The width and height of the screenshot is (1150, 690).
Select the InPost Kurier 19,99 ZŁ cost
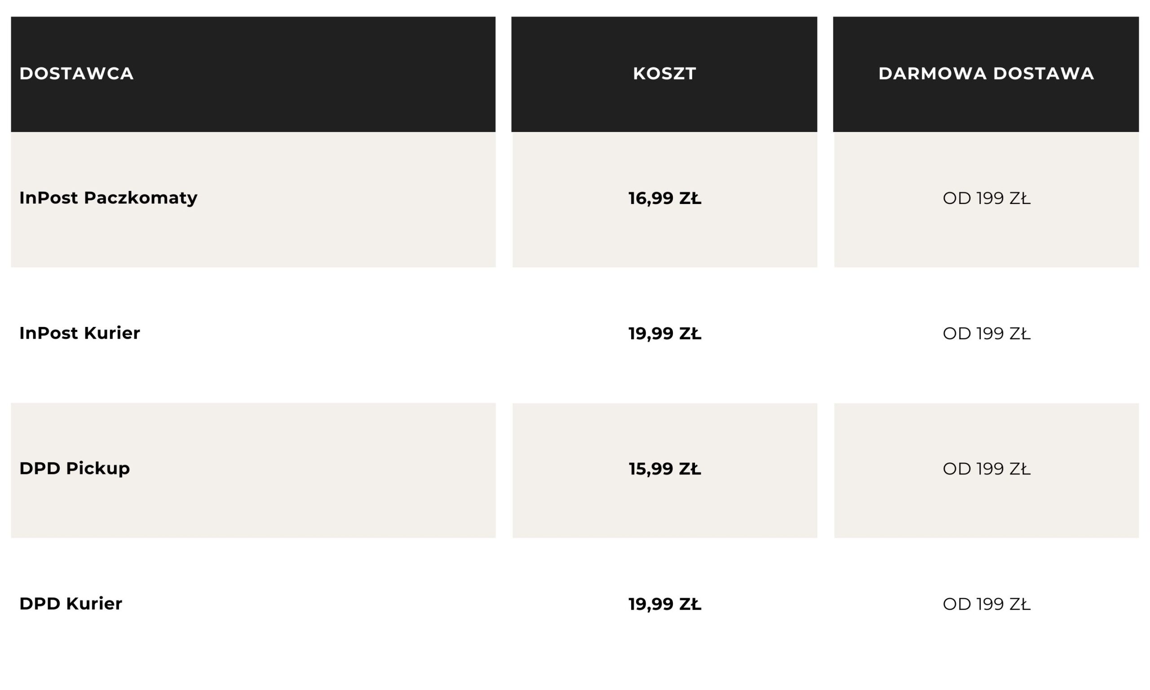pyautogui.click(x=664, y=334)
